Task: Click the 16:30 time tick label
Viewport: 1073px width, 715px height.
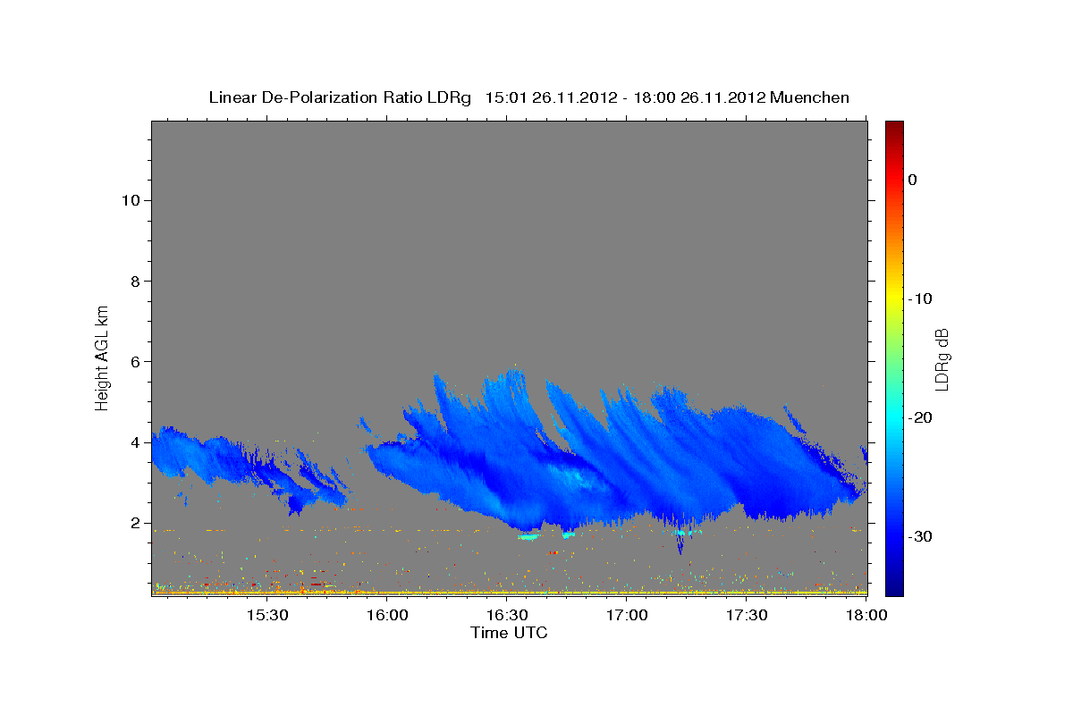Action: point(507,616)
